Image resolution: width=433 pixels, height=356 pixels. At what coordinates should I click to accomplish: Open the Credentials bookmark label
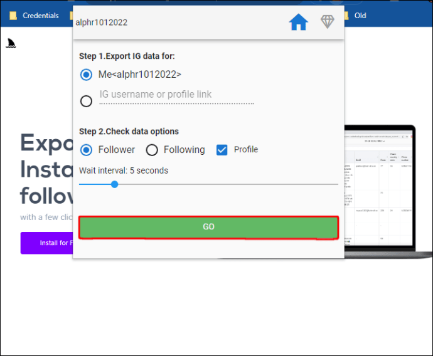[41, 16]
